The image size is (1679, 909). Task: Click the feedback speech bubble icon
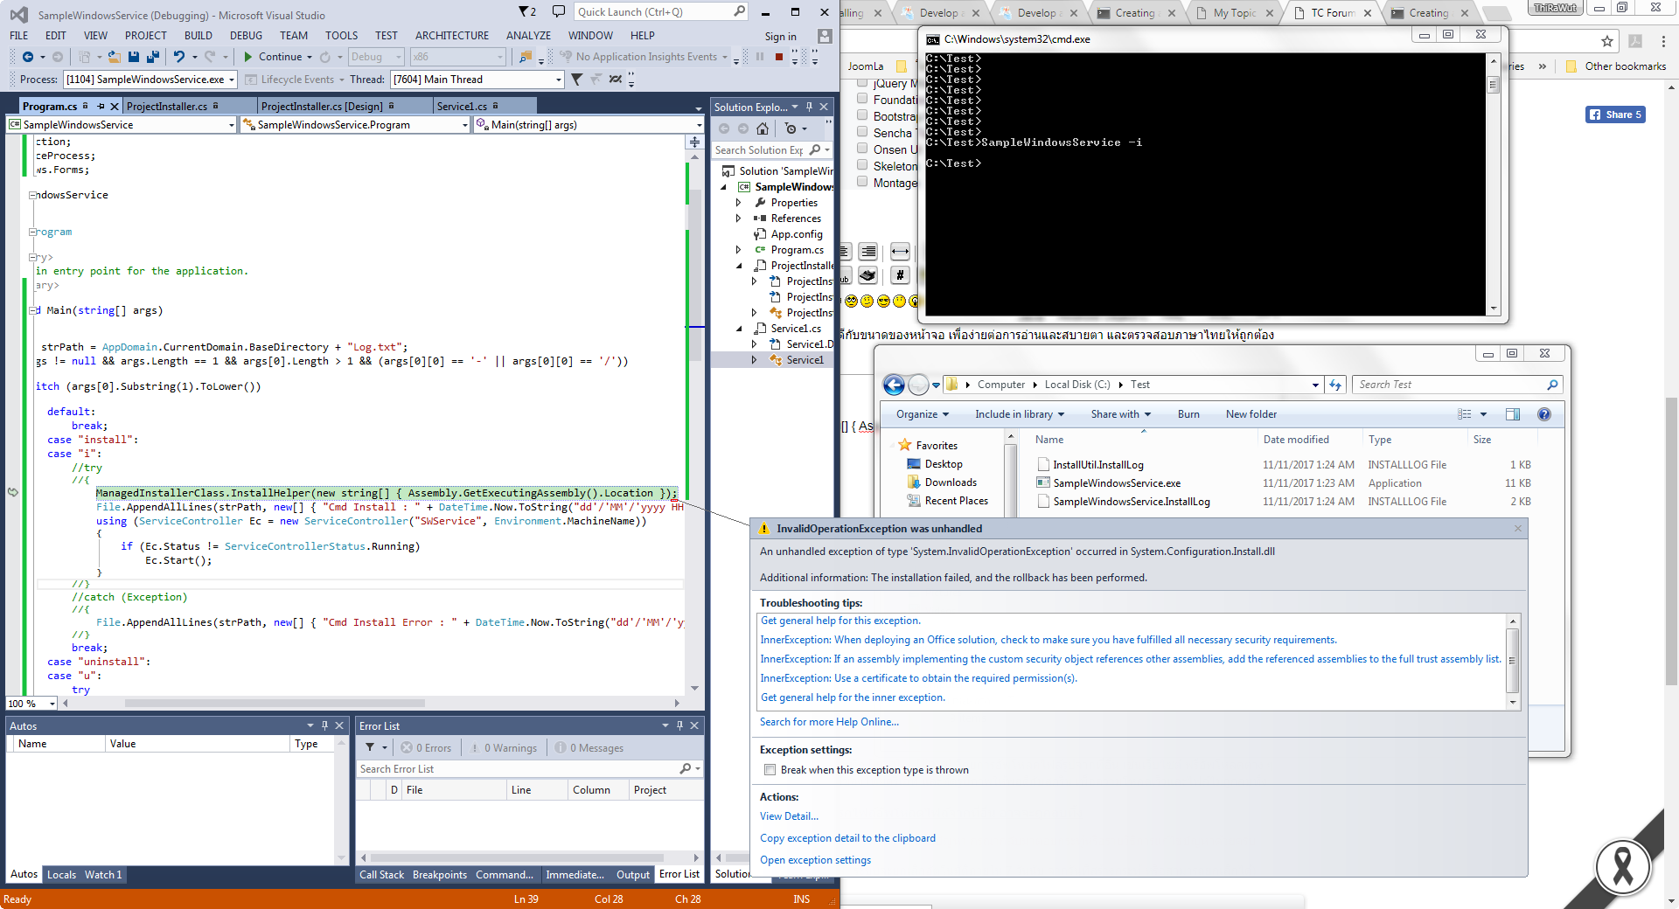coord(558,11)
